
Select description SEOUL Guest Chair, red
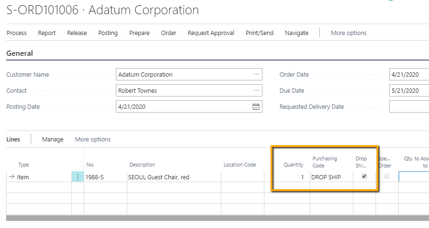point(174,177)
